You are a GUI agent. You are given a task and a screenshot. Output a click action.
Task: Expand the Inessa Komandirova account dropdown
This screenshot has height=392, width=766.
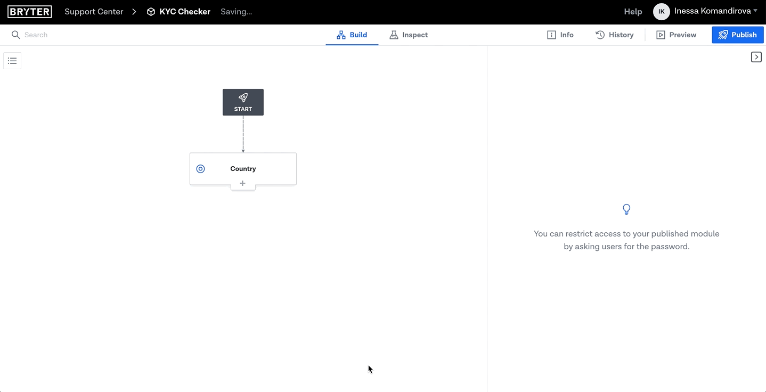(x=716, y=11)
